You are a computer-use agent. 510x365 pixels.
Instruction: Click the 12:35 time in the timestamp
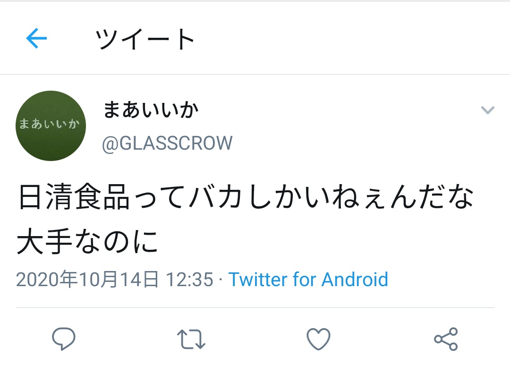pyautogui.click(x=189, y=280)
